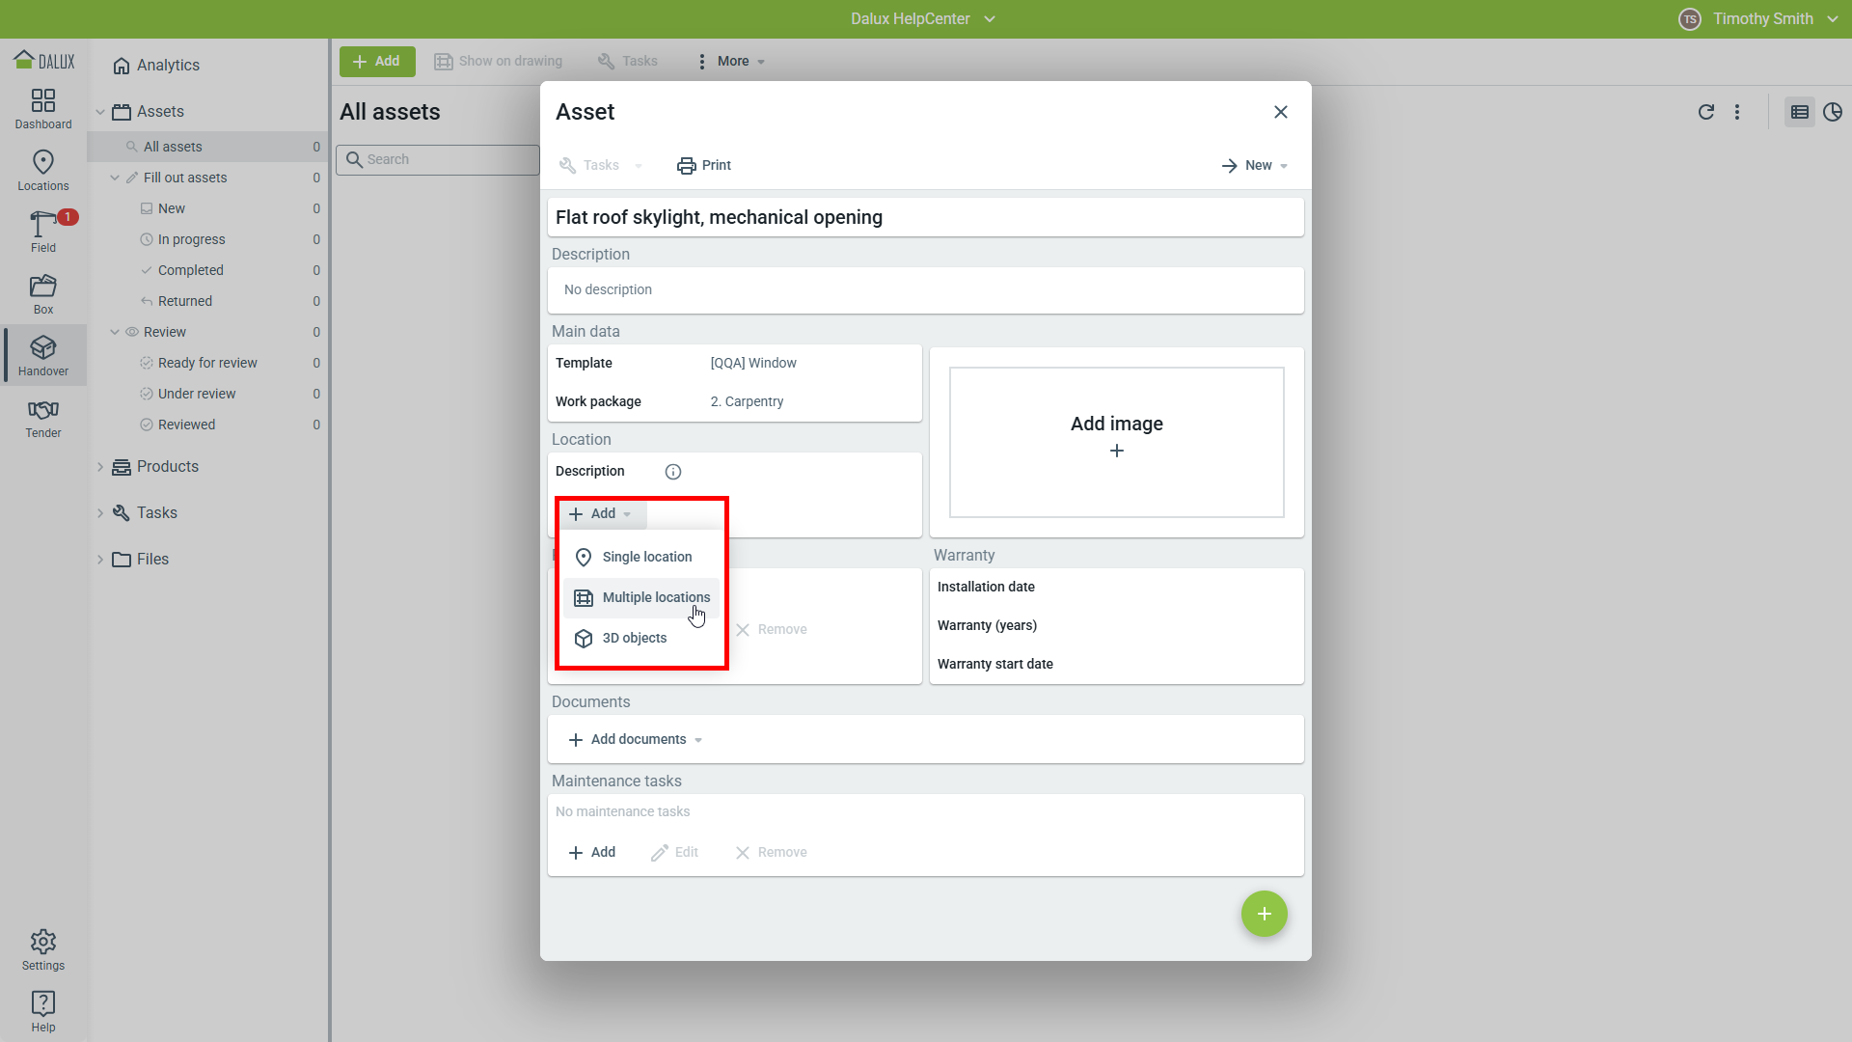The image size is (1852, 1042).
Task: Click the refresh icon in top right
Action: point(1705,112)
